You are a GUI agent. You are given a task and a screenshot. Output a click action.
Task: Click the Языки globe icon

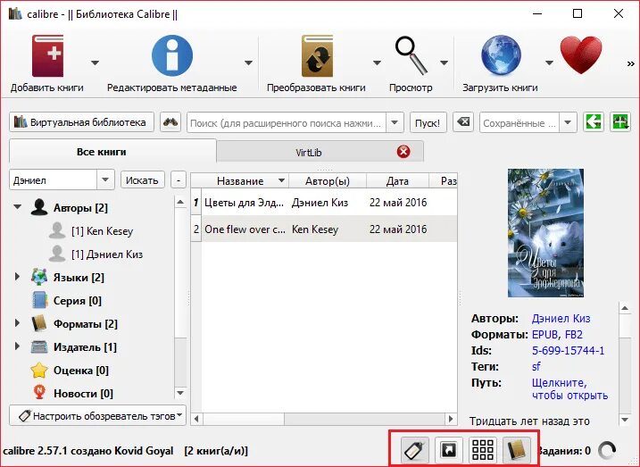(39, 277)
